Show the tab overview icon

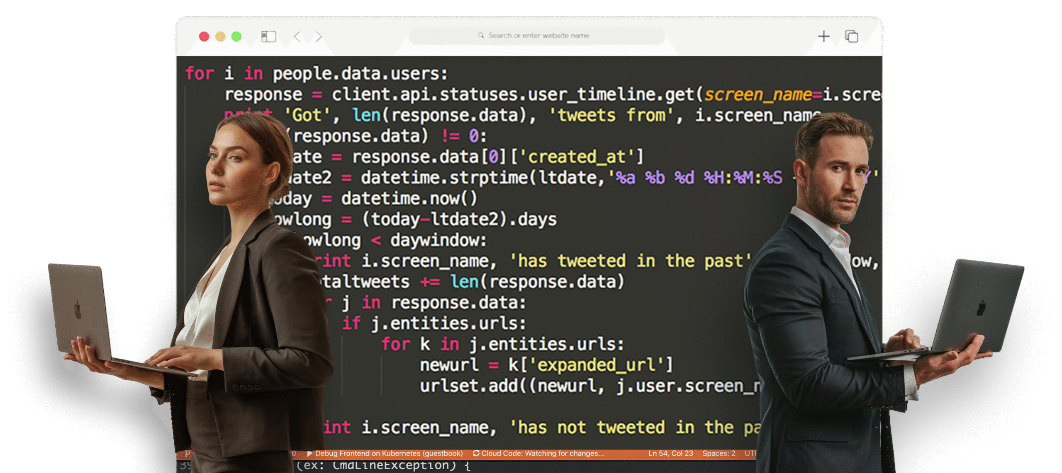point(851,36)
